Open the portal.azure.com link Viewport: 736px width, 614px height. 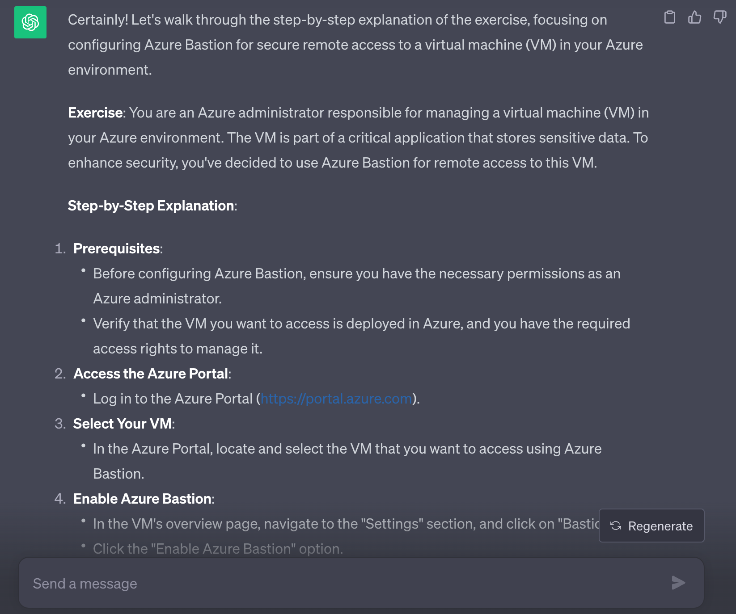point(336,399)
